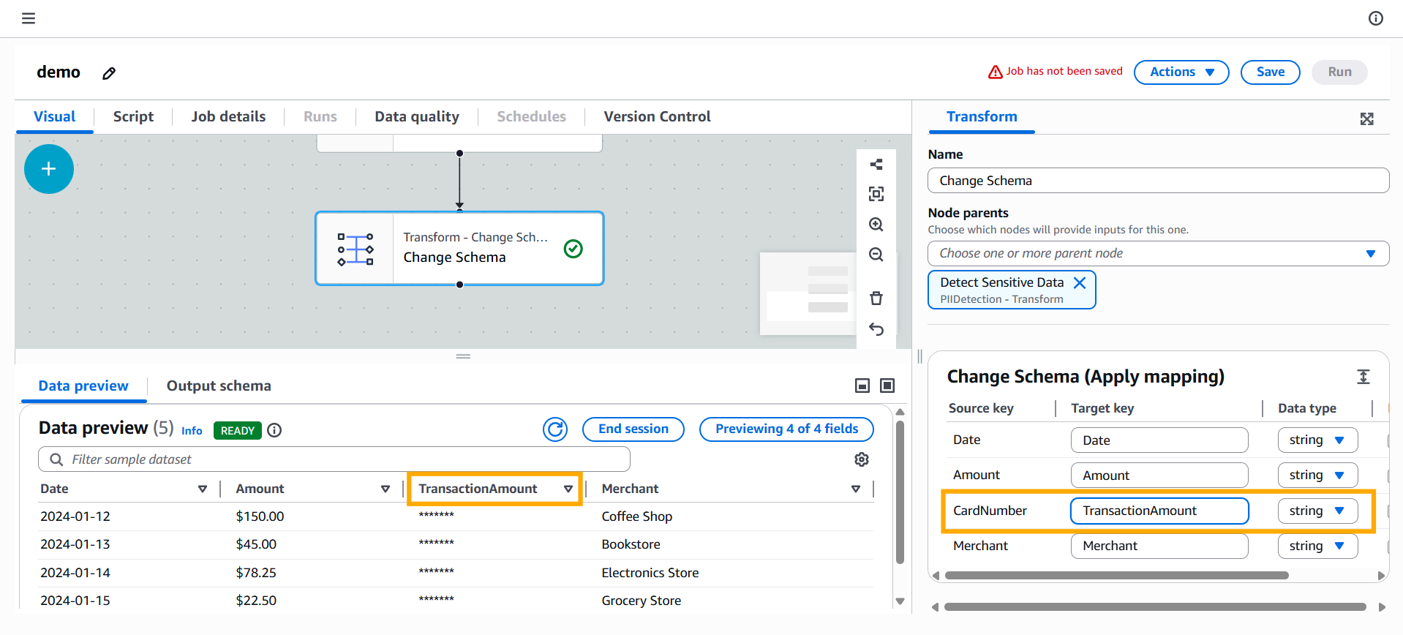
Task: Fit canvas view to screen icon
Action: tap(876, 194)
